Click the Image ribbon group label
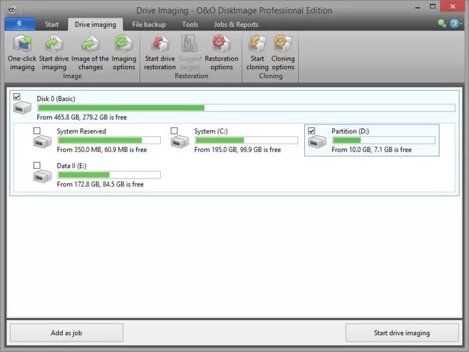 72,76
